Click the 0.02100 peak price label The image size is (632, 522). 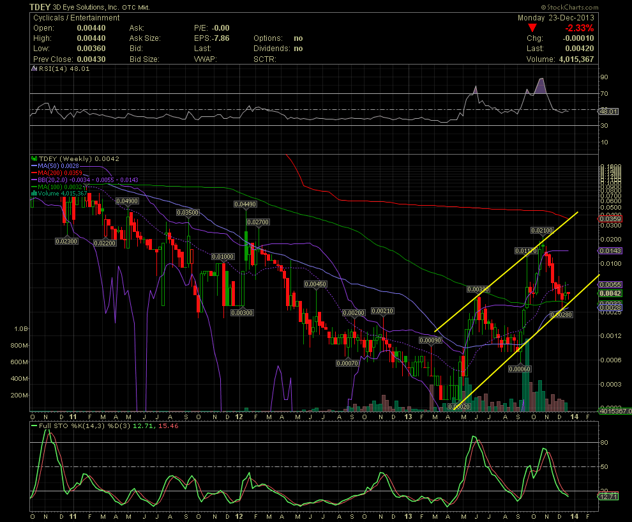[542, 231]
